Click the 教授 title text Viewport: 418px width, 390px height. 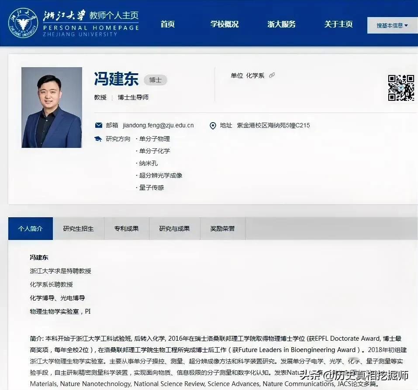100,97
